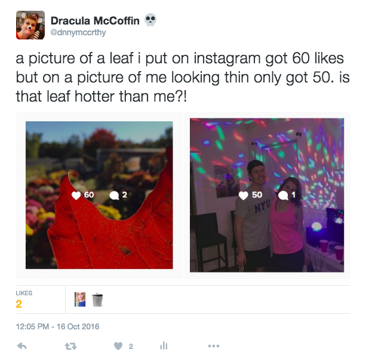Screen dimensions: 366x358
Task: Retweet using the retweet arrows icon
Action: (70, 346)
